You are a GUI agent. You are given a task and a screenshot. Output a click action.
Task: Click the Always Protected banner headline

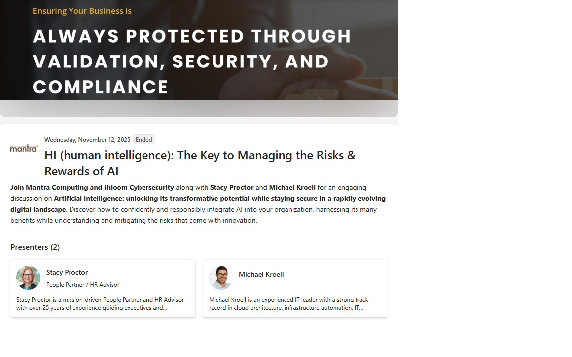pyautogui.click(x=192, y=61)
